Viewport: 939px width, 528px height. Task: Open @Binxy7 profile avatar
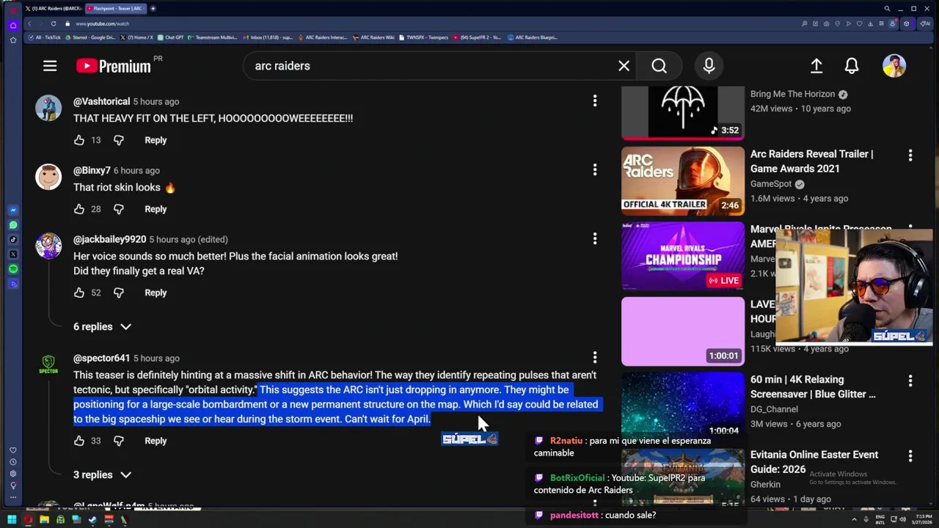click(x=48, y=177)
